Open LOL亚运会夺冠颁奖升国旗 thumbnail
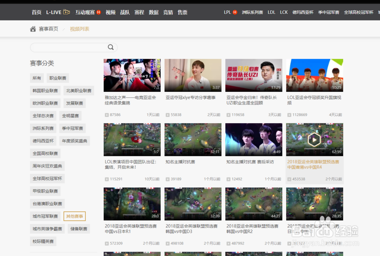Image resolution: width=380 pixels, height=256 pixels. coord(315,75)
